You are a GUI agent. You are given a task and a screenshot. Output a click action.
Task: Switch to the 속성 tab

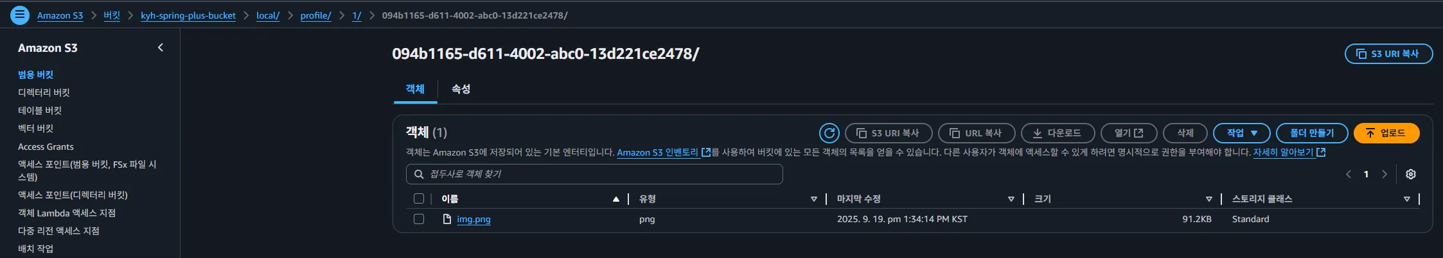(x=461, y=89)
